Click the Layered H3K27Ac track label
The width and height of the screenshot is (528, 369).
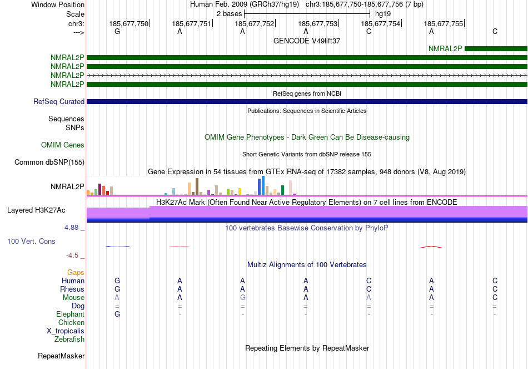36,210
